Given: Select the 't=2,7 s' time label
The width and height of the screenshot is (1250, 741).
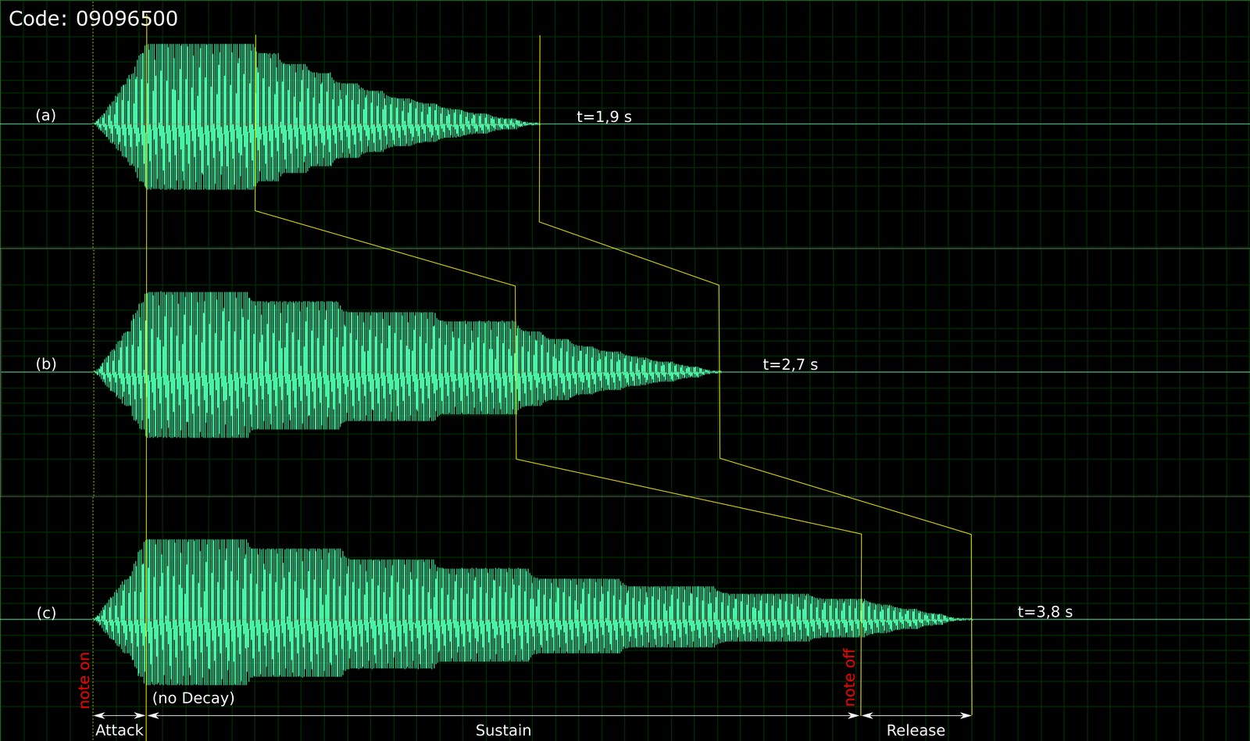Looking at the screenshot, I should point(790,365).
